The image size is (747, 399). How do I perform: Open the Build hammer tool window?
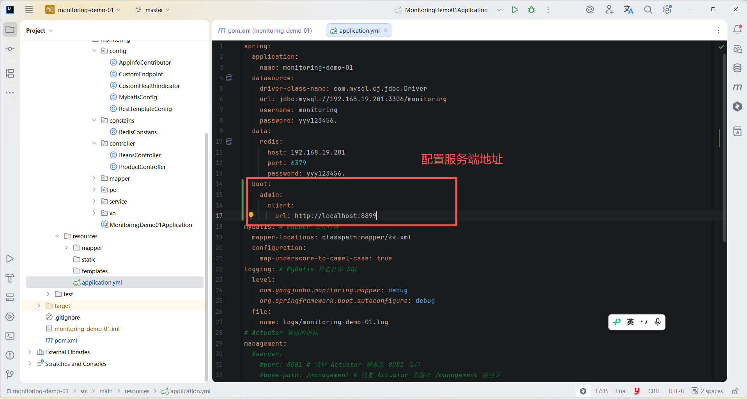coord(10,278)
